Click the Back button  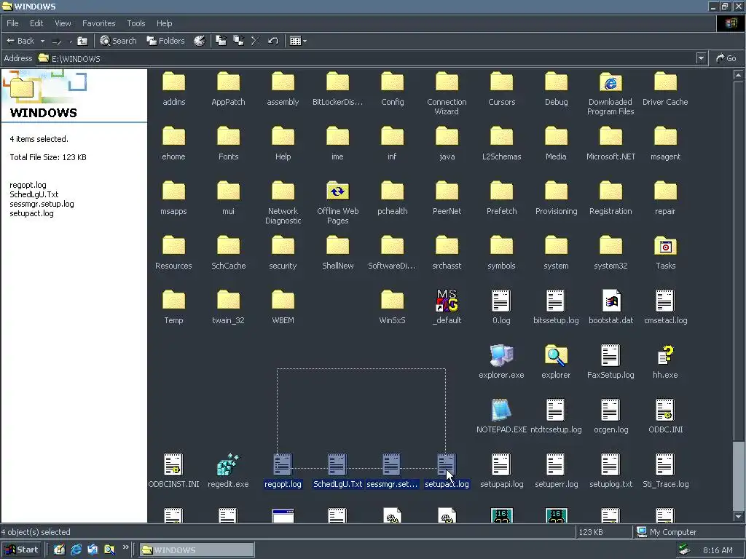click(x=20, y=41)
